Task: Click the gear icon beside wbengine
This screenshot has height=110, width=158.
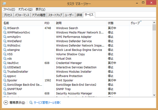Action: point(5,50)
